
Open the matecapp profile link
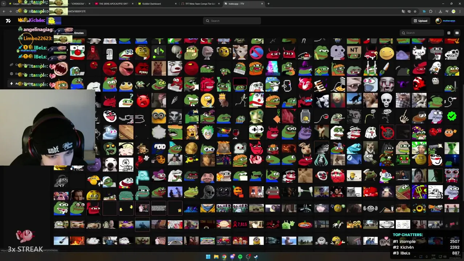pyautogui.click(x=449, y=21)
